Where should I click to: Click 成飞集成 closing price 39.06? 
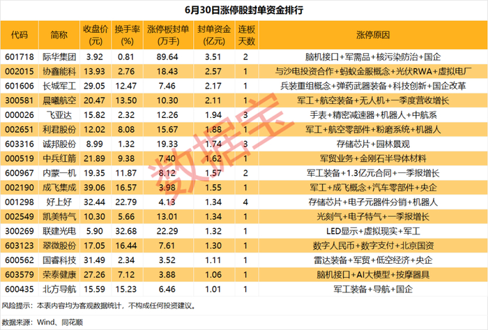pyautogui.click(x=94, y=188)
